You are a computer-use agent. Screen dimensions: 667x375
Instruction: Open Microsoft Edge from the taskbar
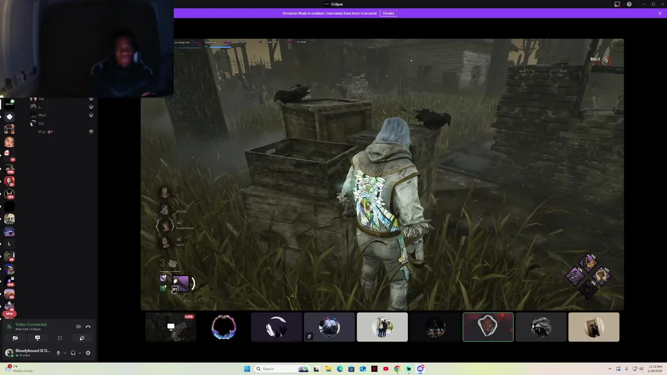point(340,369)
